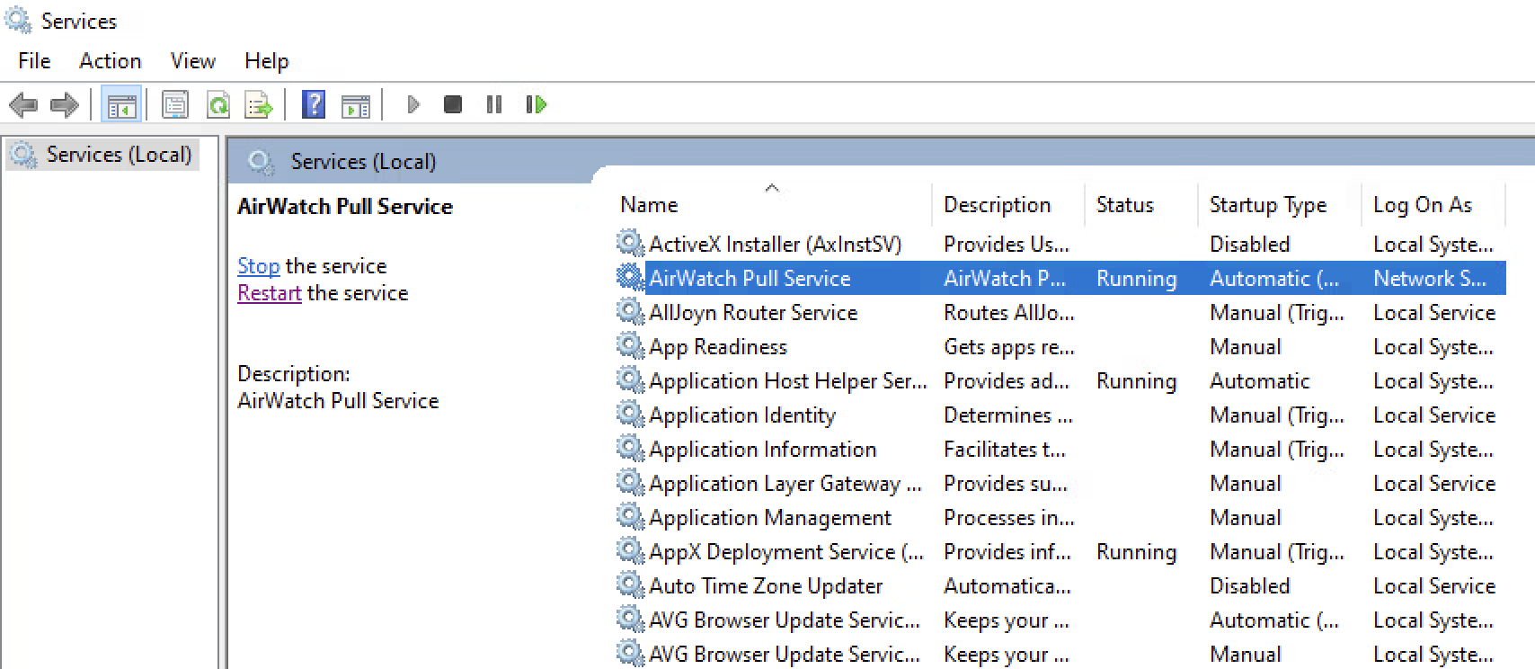Viewport: 1535px width, 669px height.
Task: Click the Stop the service link
Action: 258,266
